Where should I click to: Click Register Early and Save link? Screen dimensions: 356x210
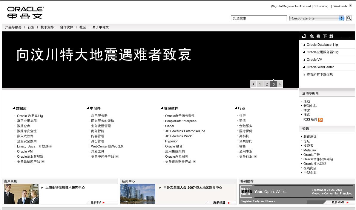click(x=258, y=201)
